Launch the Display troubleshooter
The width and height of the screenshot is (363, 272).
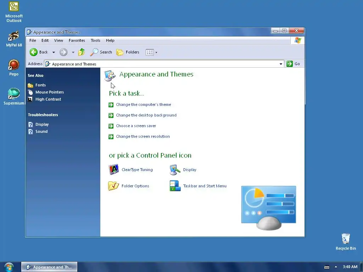click(42, 124)
